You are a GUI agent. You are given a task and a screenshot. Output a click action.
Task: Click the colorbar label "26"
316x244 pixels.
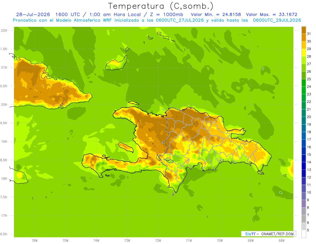coord(309,72)
